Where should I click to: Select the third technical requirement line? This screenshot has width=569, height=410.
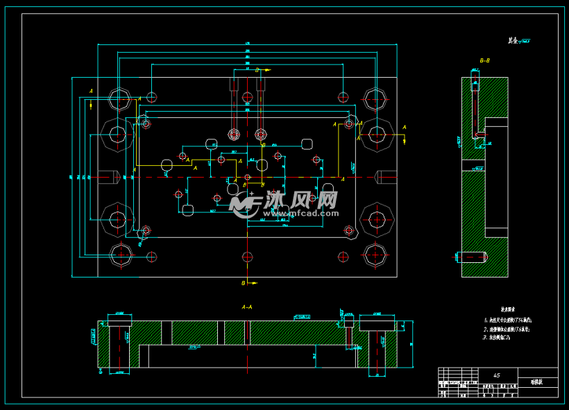point(498,337)
